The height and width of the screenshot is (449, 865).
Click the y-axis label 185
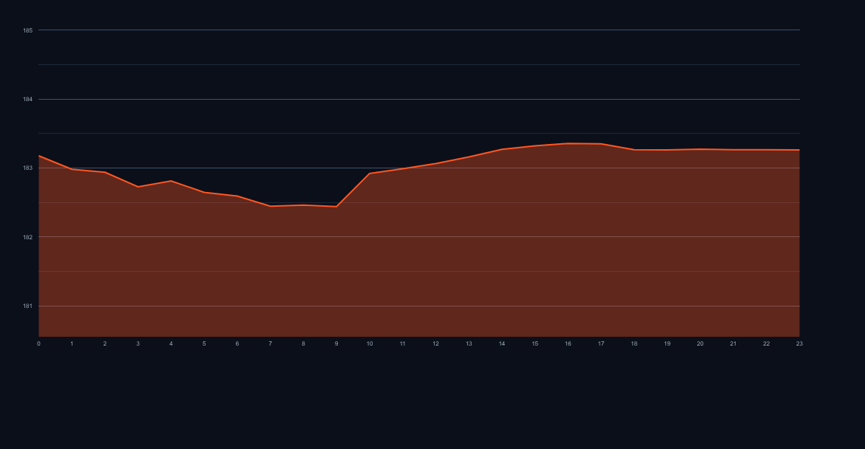[x=27, y=30]
